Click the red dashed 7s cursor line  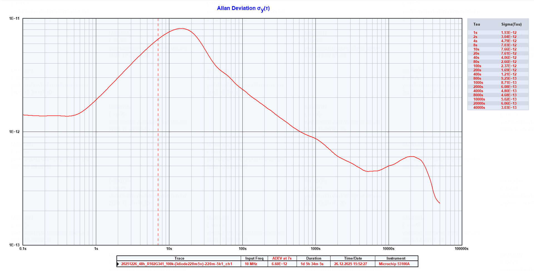[158, 139]
